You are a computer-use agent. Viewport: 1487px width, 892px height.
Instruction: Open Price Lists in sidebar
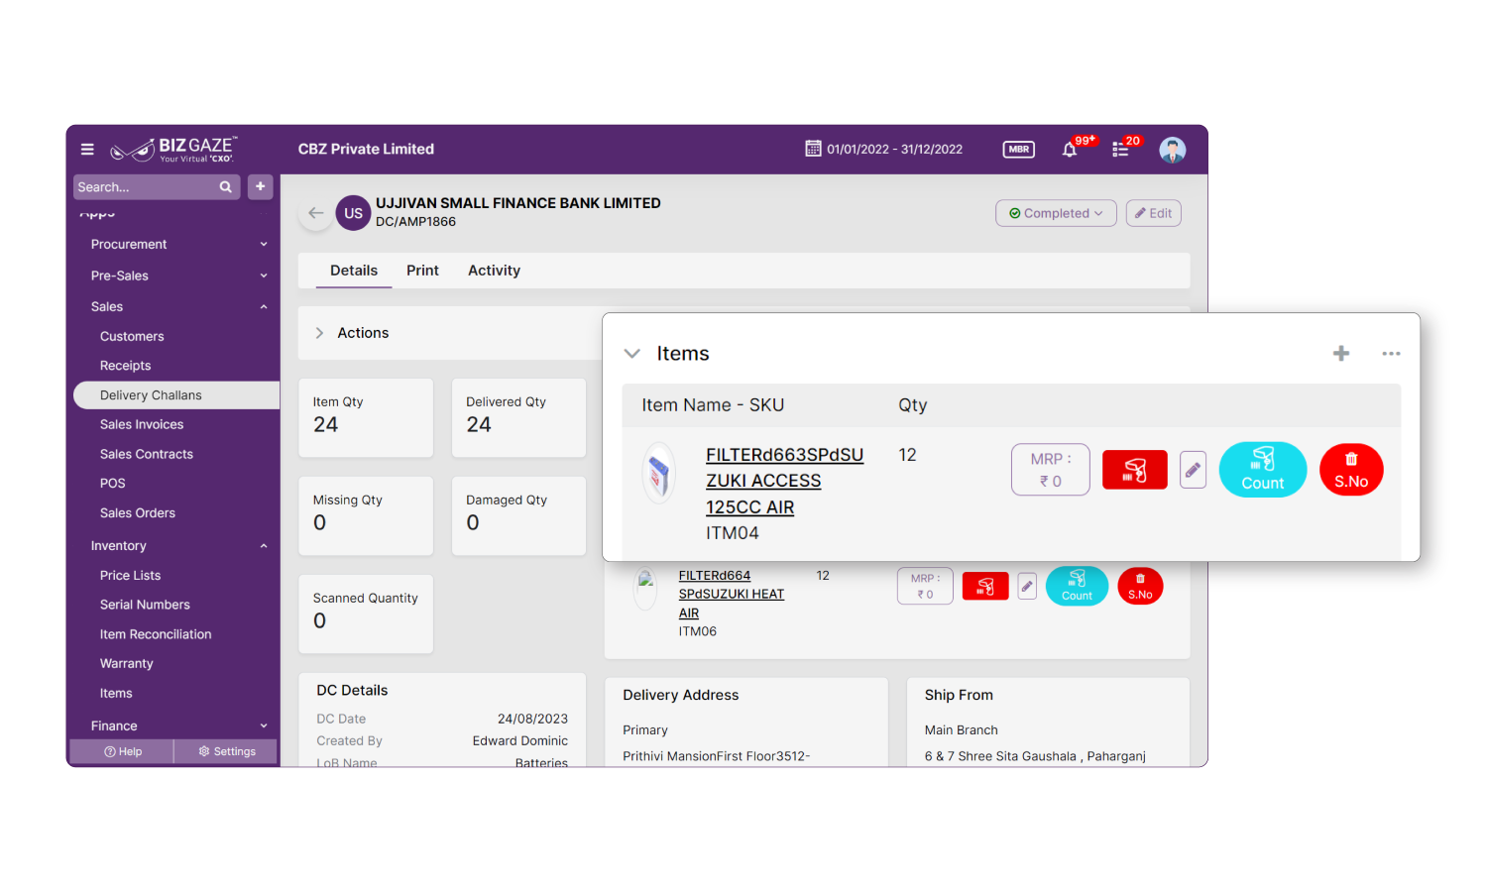[130, 576]
